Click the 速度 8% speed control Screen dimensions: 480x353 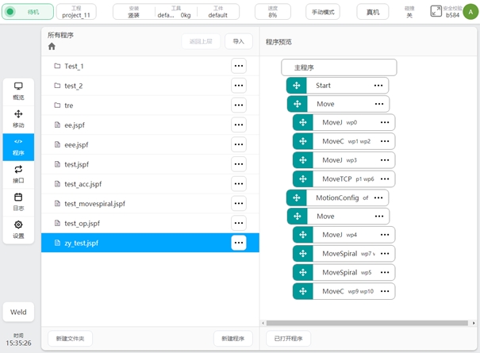click(272, 12)
